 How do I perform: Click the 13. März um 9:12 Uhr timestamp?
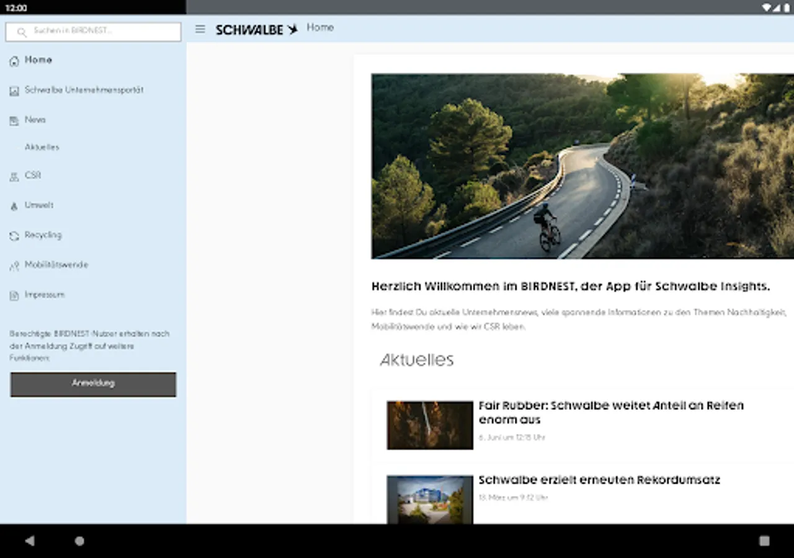pos(514,497)
